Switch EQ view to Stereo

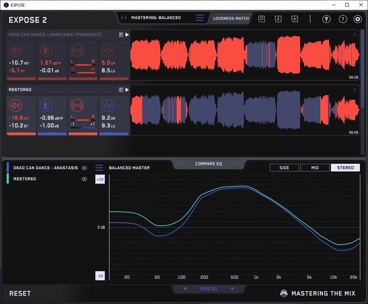pos(345,168)
